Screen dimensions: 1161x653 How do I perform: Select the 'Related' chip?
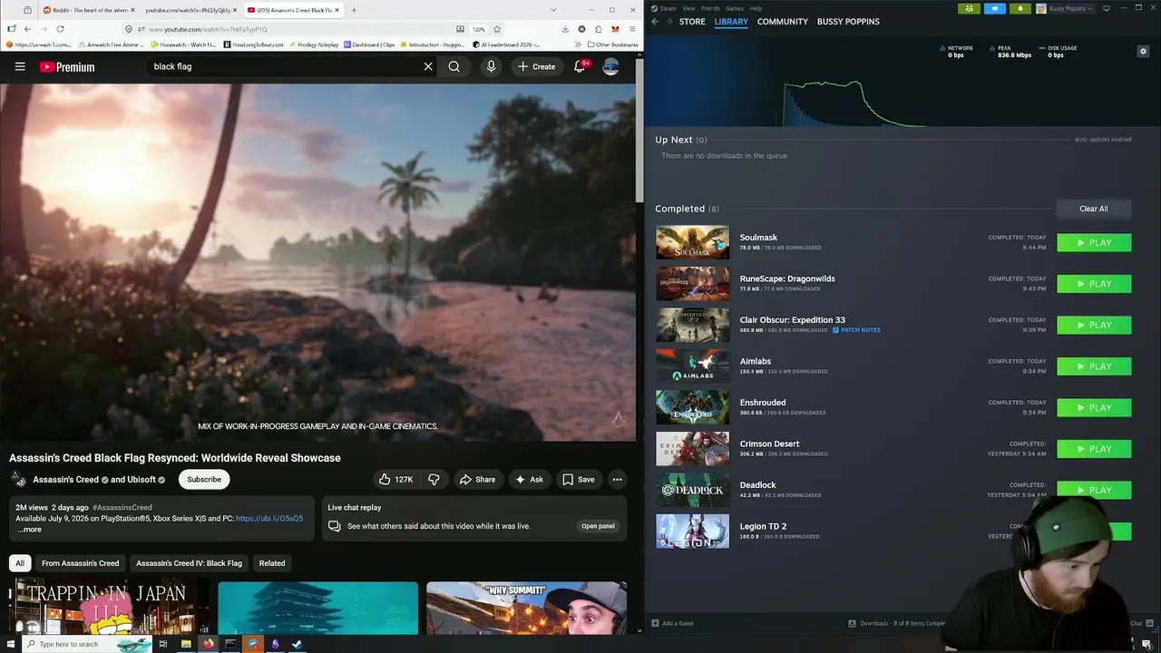[x=272, y=563]
